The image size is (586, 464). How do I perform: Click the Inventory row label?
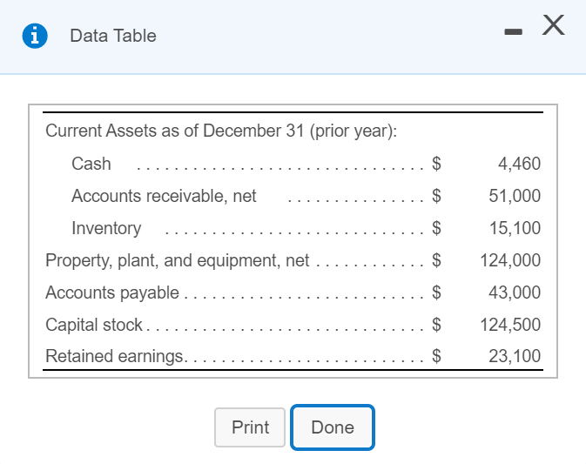coord(106,228)
